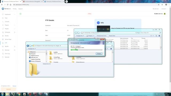
Task: Sort files by Size column
Action: (x=143, y=38)
